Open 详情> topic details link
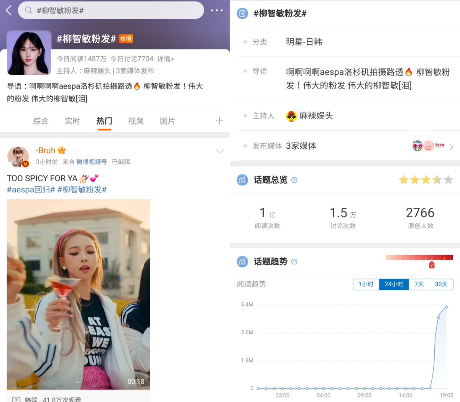Screen dimensions: 460x402 166,59
